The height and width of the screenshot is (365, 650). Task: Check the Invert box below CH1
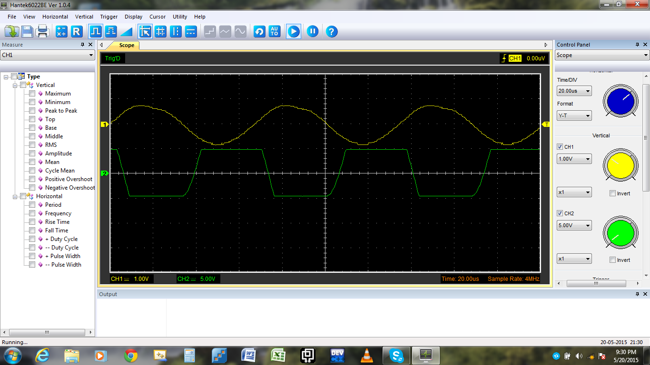tap(613, 193)
